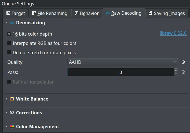
Task: Reset Quality to default value icon
Action: [183, 62]
